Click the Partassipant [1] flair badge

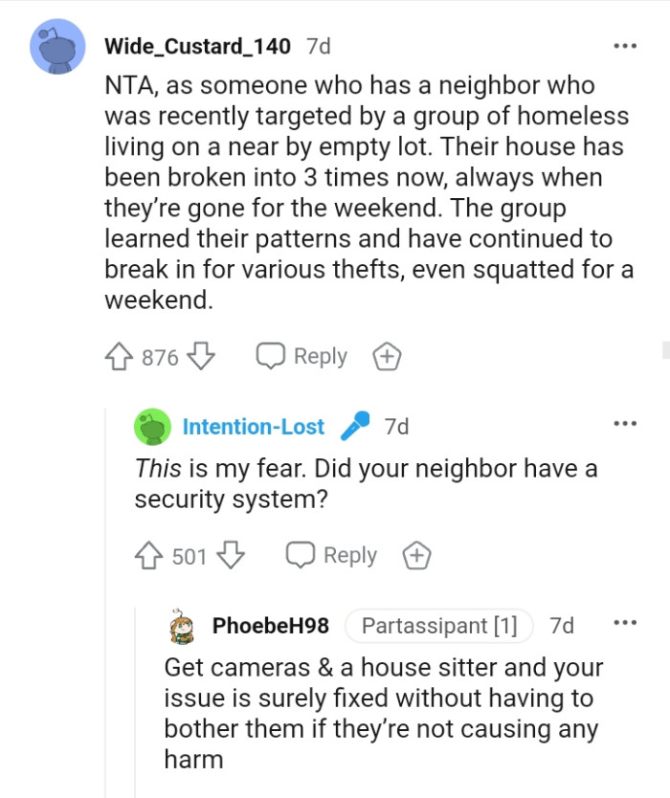coord(439,625)
